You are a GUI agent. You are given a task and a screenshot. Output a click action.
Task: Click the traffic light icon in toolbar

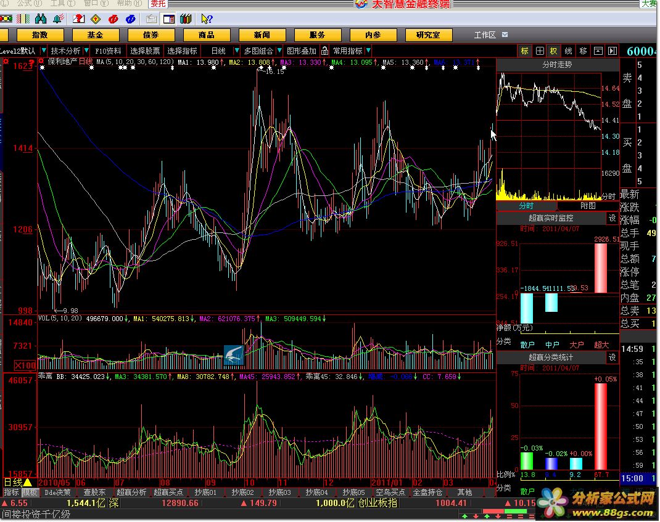[x=6, y=19]
